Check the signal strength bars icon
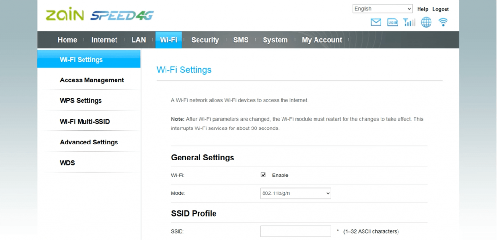This screenshot has width=497, height=240. (409, 22)
